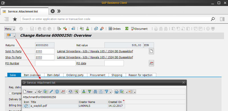The height and width of the screenshot is (111, 228).
Task: Expand the Menu dropdown button
Action: (10, 29)
